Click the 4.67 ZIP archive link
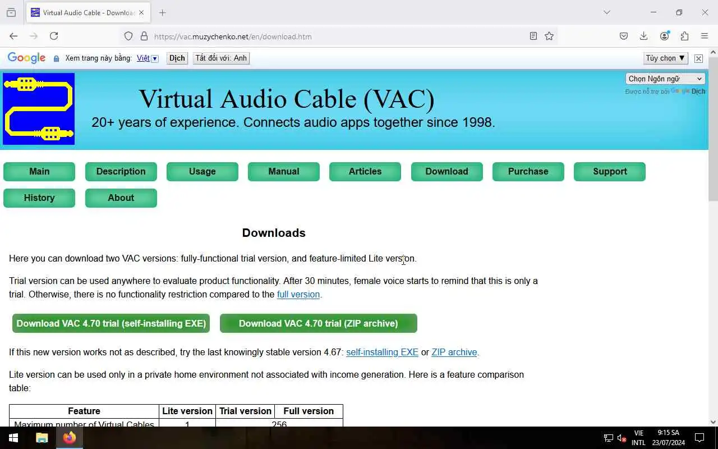 coord(454,352)
